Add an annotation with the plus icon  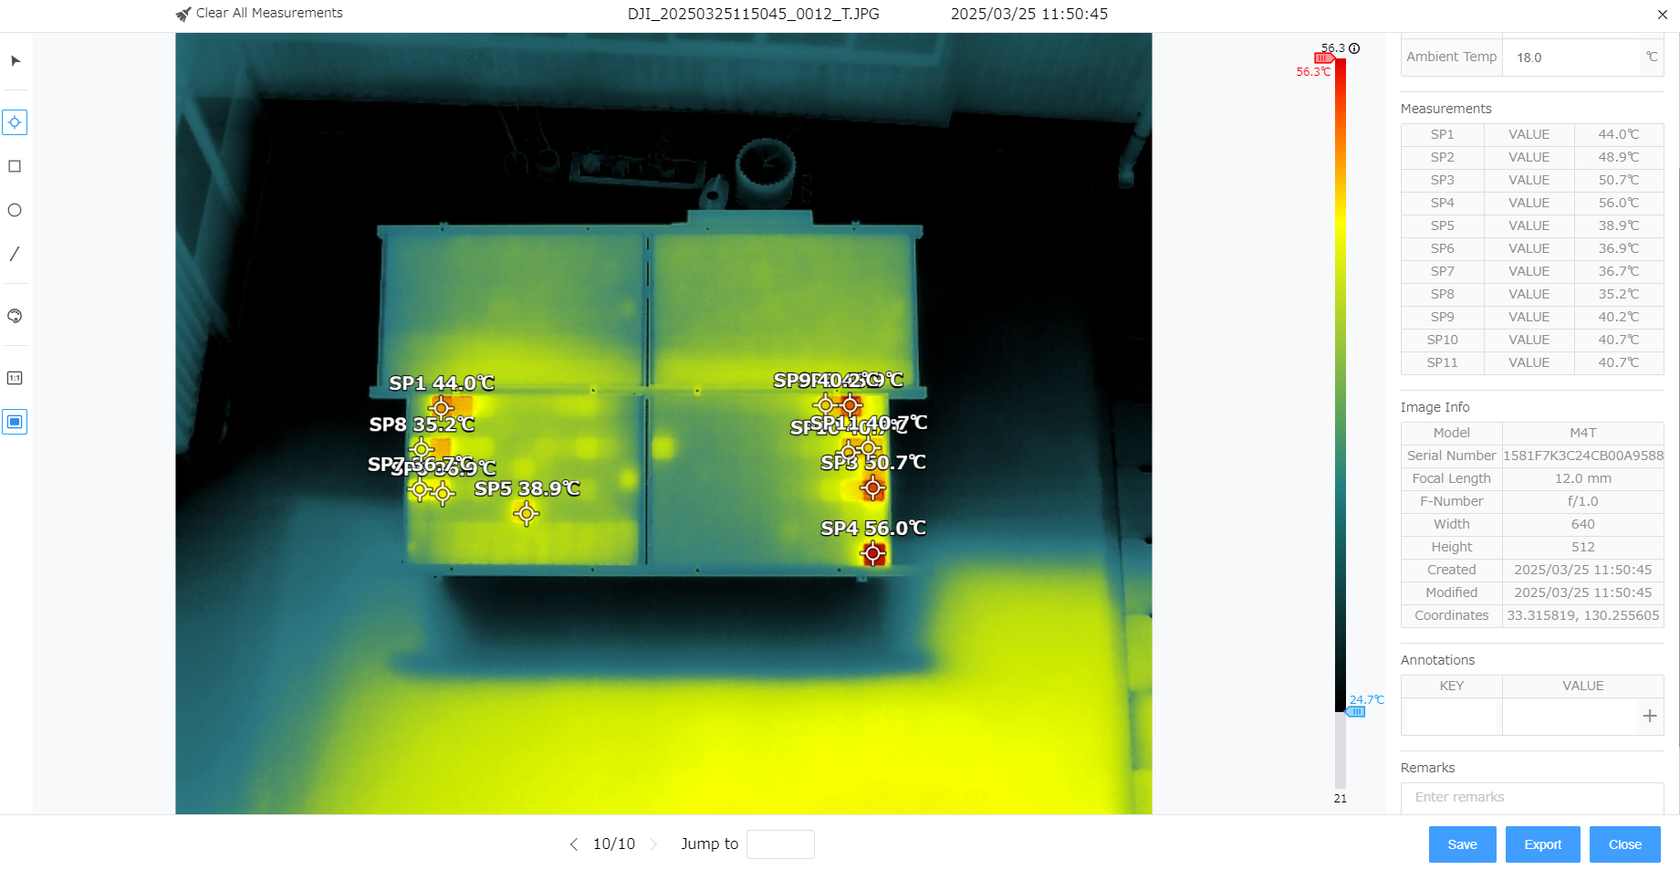pyautogui.click(x=1649, y=716)
